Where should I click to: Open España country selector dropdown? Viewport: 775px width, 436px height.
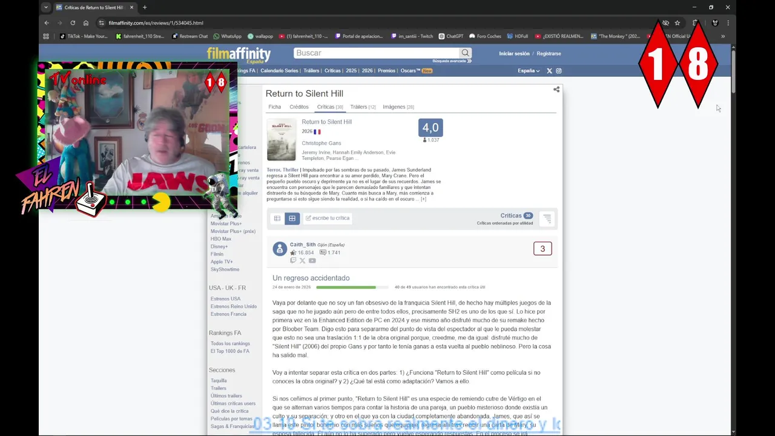click(x=529, y=71)
